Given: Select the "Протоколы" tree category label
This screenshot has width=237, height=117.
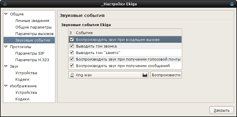Looking at the screenshot, I should coord(20,47).
